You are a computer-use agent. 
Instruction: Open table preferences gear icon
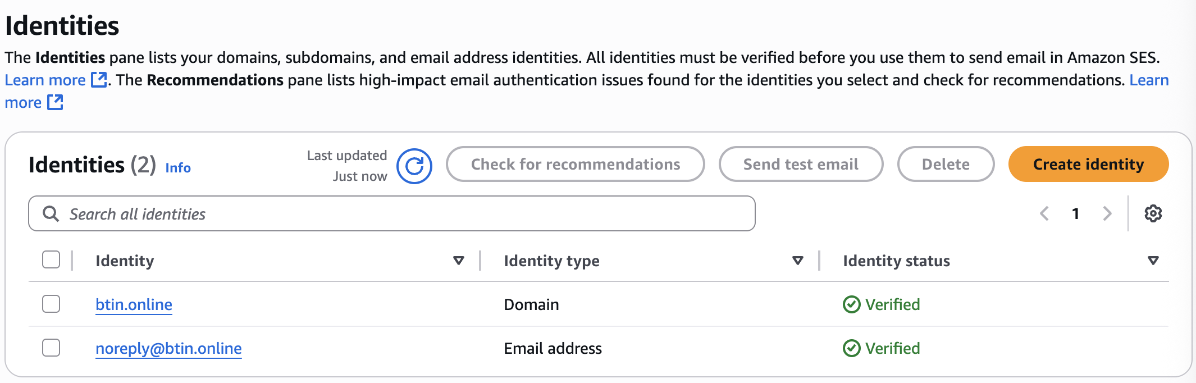click(x=1153, y=213)
